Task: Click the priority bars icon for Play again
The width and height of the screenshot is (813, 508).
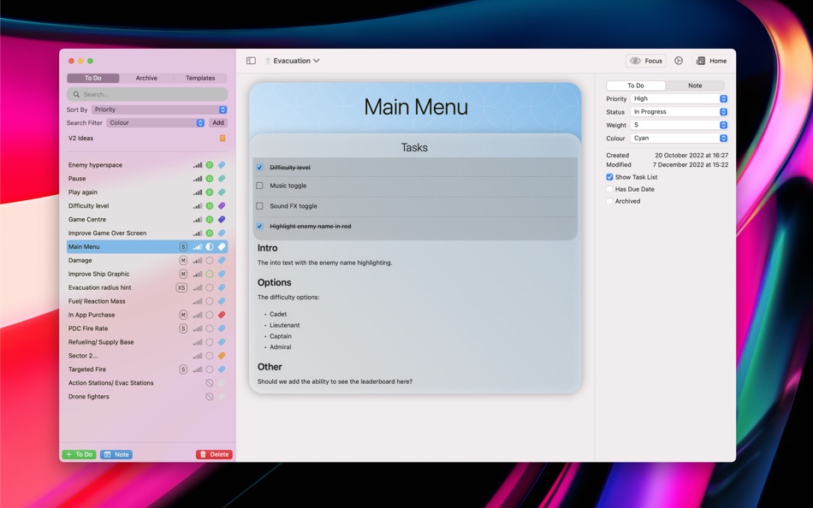Action: click(198, 192)
